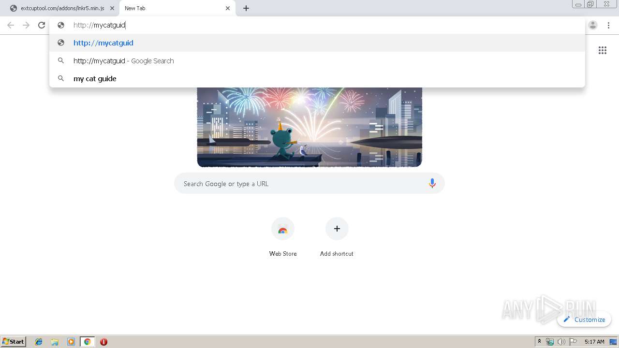
Task: Choose the http://mycatguid Google Search suggestion
Action: (317, 60)
